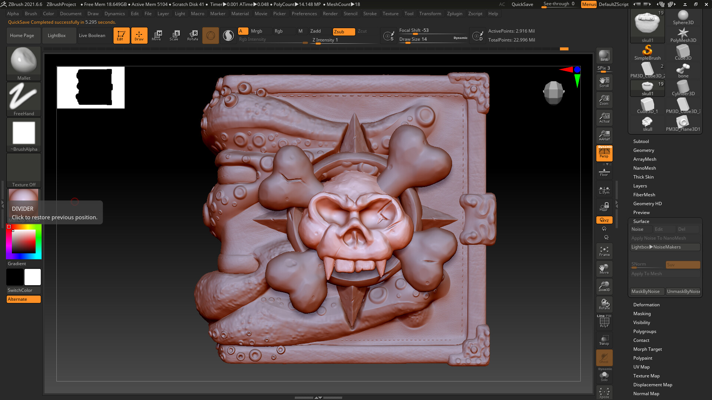Turn on the Floor grid
Viewport: 712px width, 400px height.
604,171
